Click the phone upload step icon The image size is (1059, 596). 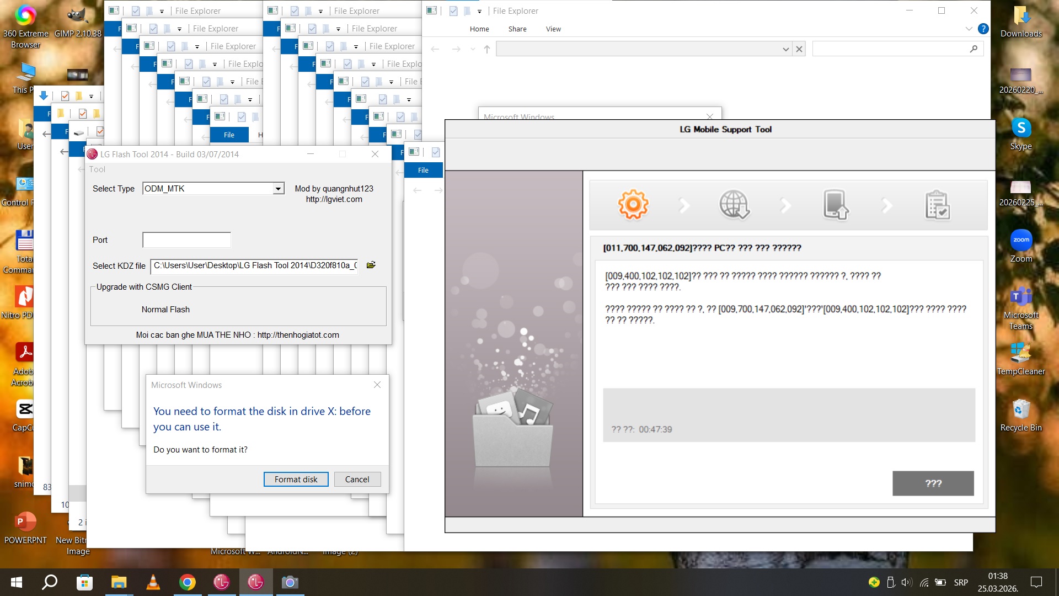click(835, 205)
